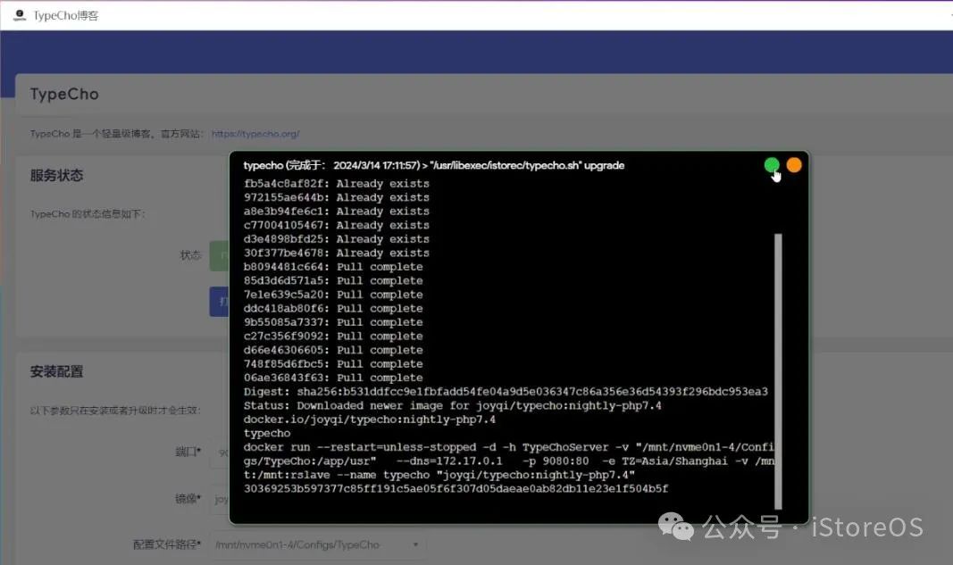Click the 服务状态 section heading

click(x=56, y=176)
